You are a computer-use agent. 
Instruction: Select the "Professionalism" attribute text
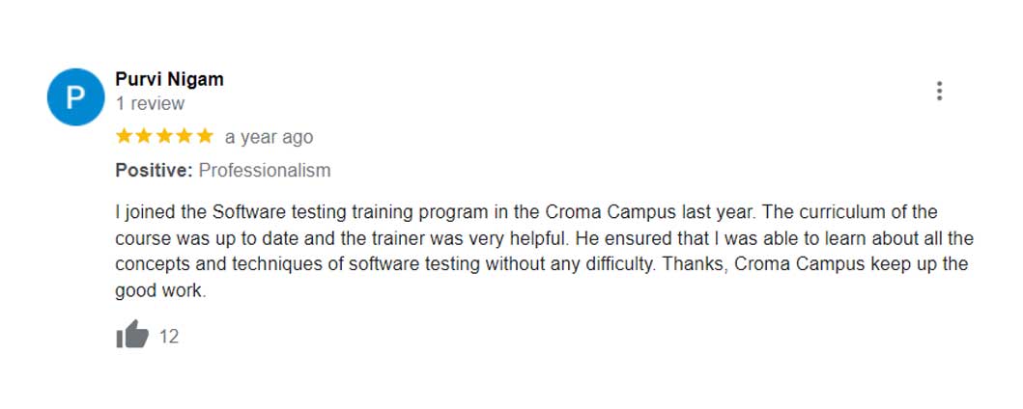coord(265,171)
